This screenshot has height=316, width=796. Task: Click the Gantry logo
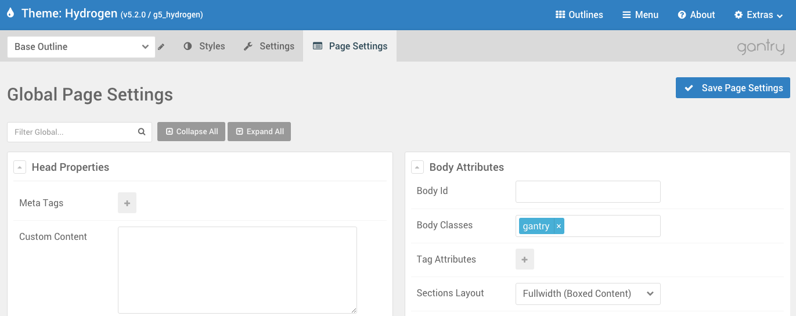click(761, 47)
